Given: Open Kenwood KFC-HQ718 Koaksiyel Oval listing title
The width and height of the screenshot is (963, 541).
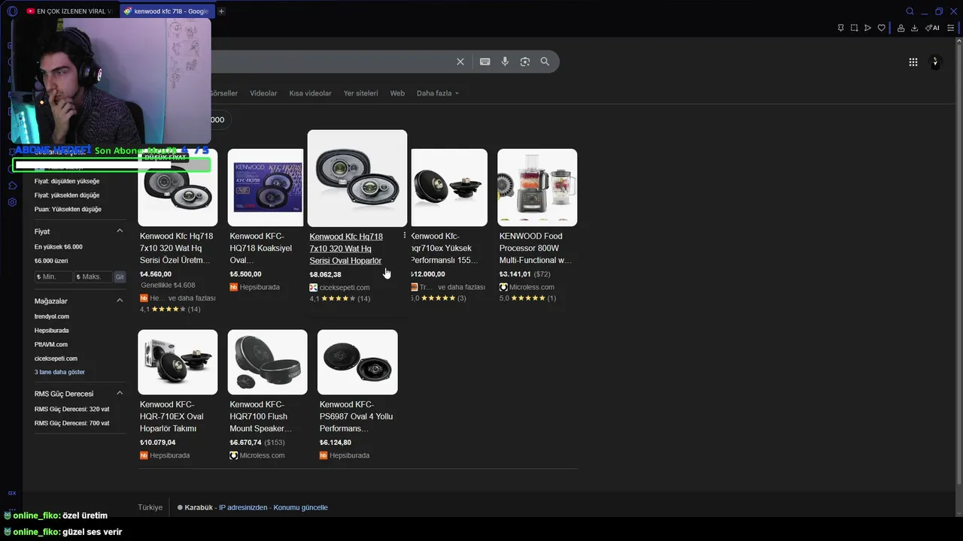Looking at the screenshot, I should click(x=260, y=248).
